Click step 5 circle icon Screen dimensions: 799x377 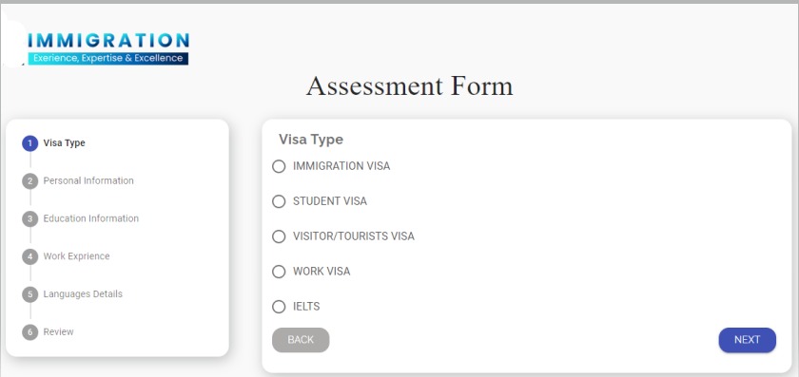[x=30, y=294]
